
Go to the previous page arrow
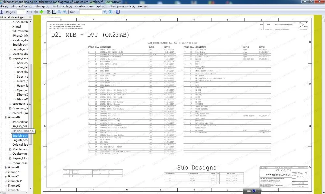pos(36,12)
